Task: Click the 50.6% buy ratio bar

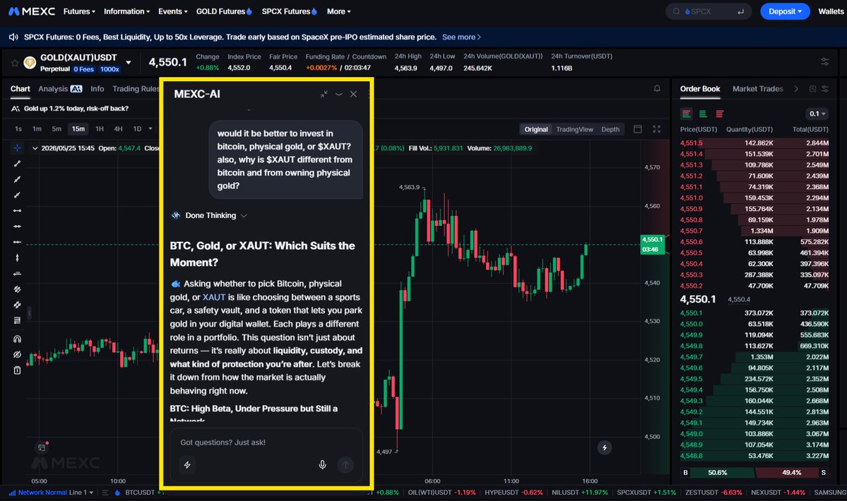Action: pos(723,472)
